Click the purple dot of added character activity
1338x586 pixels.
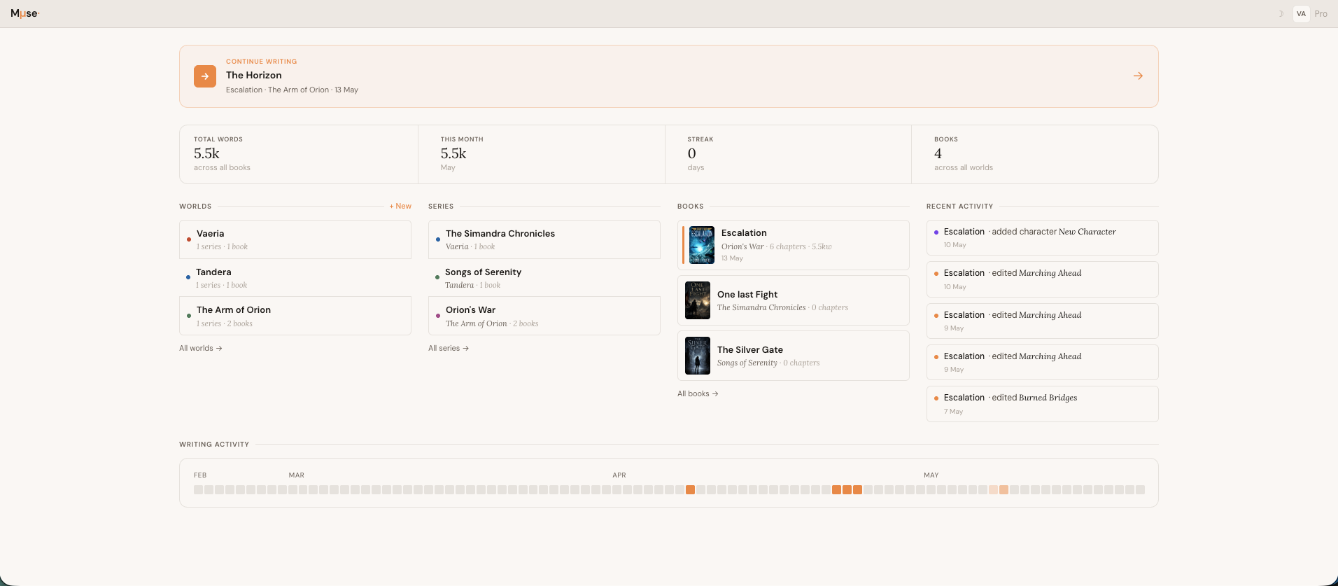tap(936, 232)
